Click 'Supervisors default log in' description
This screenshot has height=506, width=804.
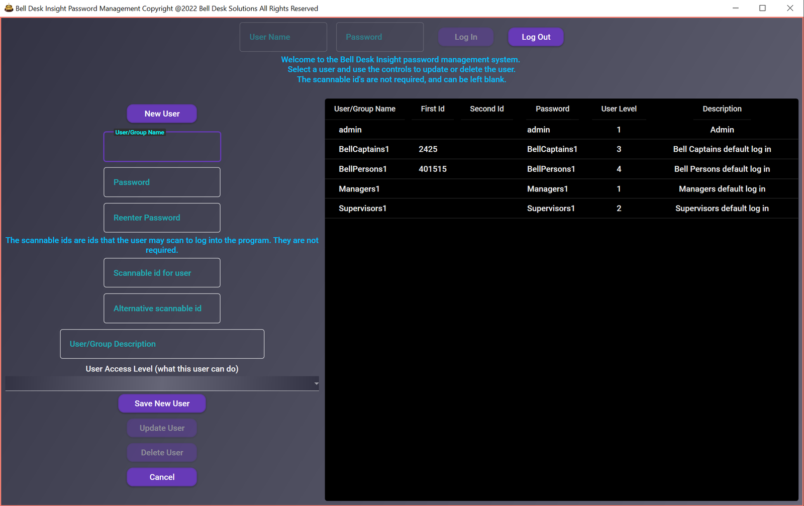(722, 209)
